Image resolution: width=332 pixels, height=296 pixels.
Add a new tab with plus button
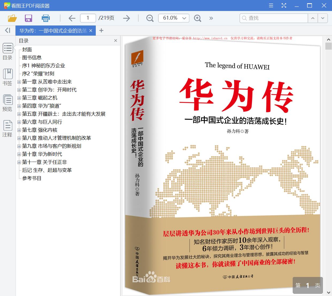click(x=101, y=30)
